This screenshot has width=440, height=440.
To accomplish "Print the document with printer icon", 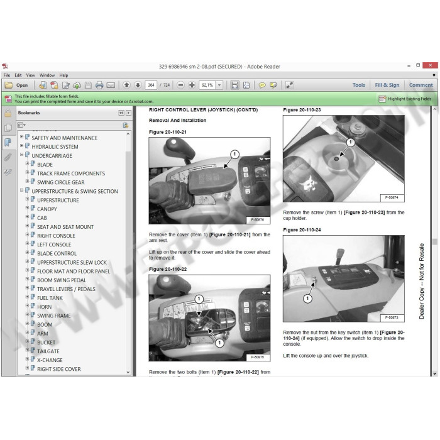I will [99, 85].
